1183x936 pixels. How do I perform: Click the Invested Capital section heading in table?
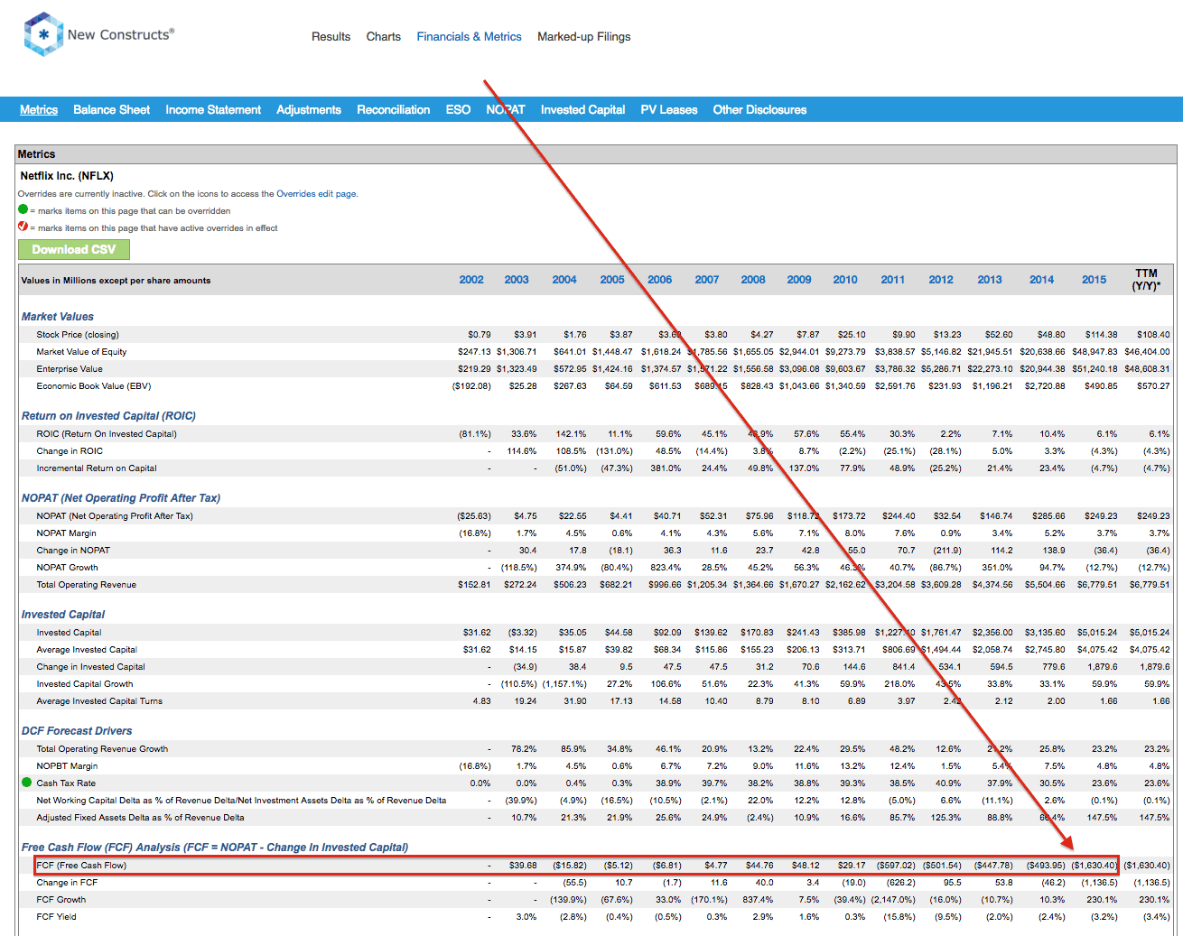point(63,615)
